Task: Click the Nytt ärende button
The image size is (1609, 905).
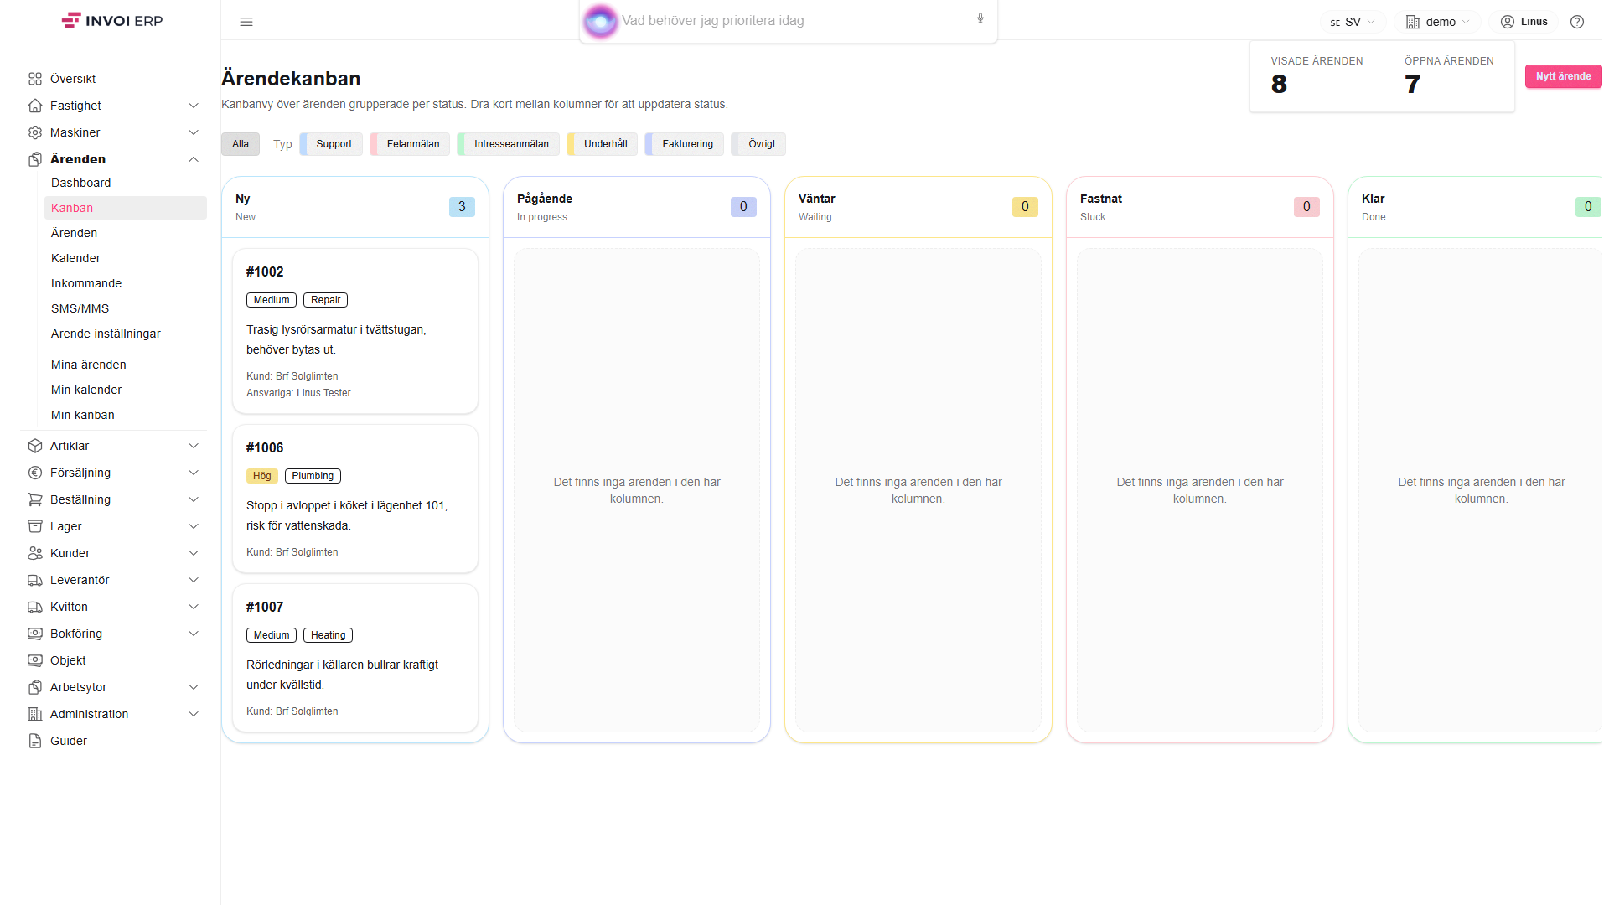Action: [x=1563, y=76]
